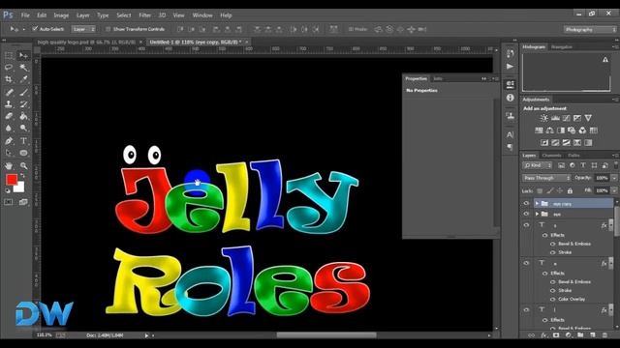This screenshot has width=620, height=348.
Task: Select the Path Selection tool
Action: coord(9,153)
